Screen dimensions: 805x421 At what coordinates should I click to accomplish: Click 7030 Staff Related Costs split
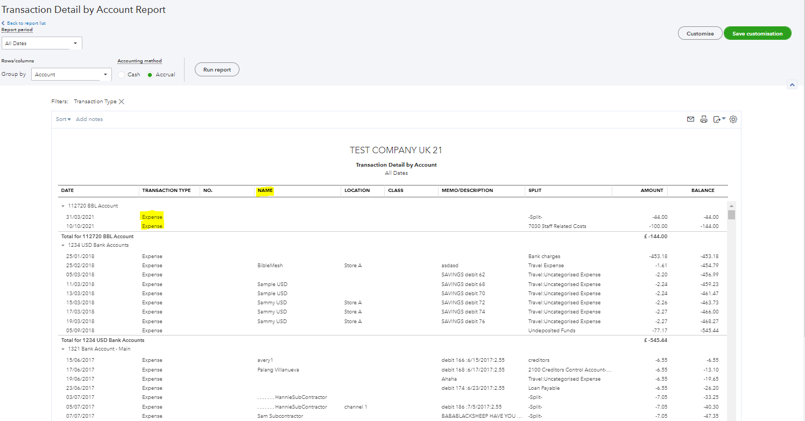click(557, 226)
